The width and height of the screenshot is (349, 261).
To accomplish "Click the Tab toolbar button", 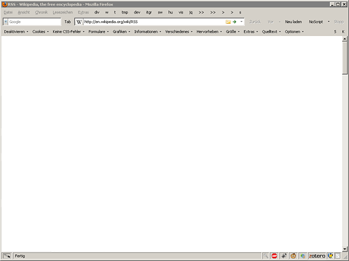I will 67,22.
